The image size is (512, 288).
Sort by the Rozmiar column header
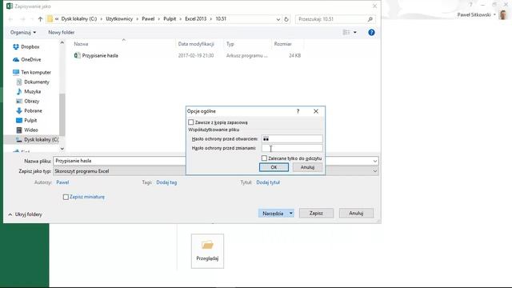(x=282, y=44)
